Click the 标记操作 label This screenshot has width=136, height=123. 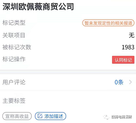coord(14,59)
